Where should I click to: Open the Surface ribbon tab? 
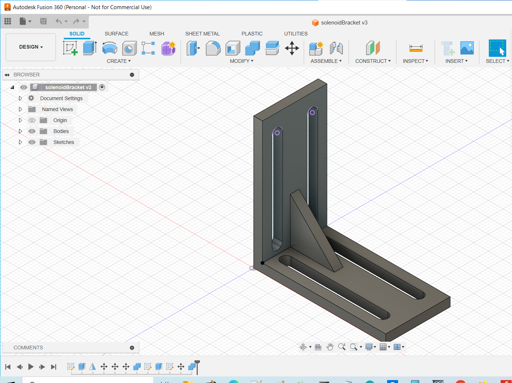[116, 34]
